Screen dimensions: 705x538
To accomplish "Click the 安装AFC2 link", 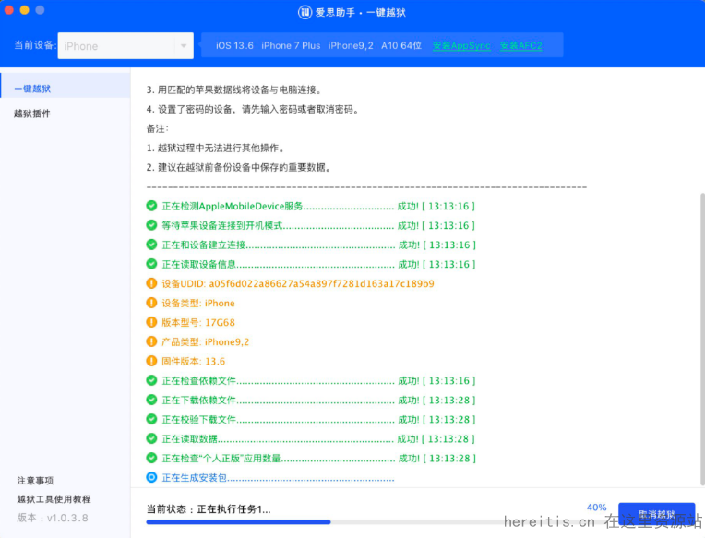I will click(521, 46).
